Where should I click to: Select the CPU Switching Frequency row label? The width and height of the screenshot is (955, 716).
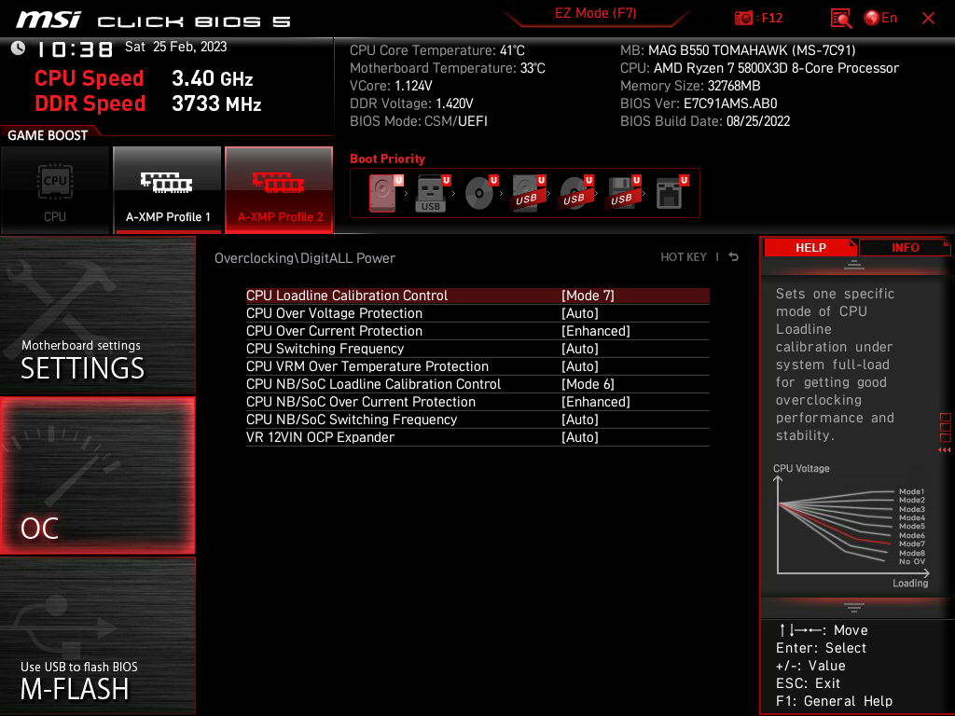click(325, 349)
